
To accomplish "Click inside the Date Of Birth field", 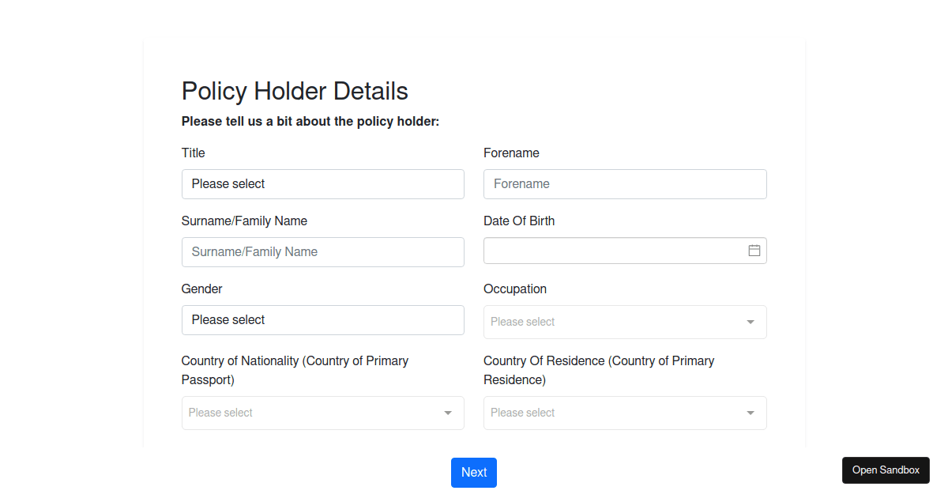I will click(x=625, y=251).
